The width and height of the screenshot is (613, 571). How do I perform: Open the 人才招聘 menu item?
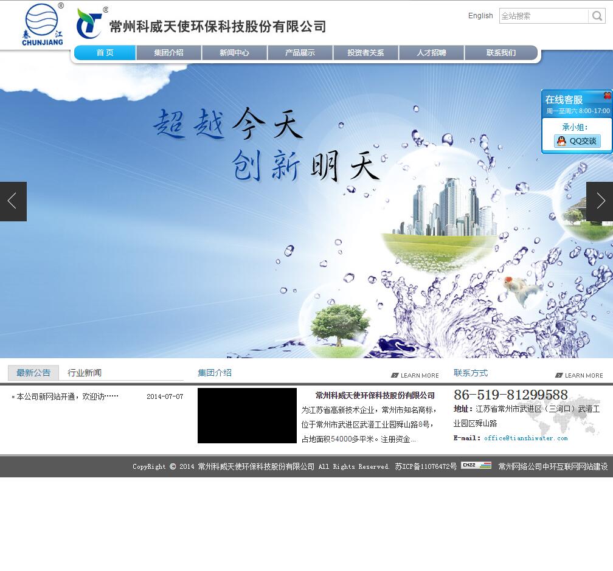[x=431, y=53]
